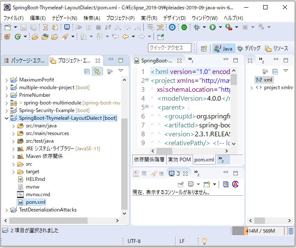
Task: Open the console icon in main toolbar
Action: click(x=67, y=27)
